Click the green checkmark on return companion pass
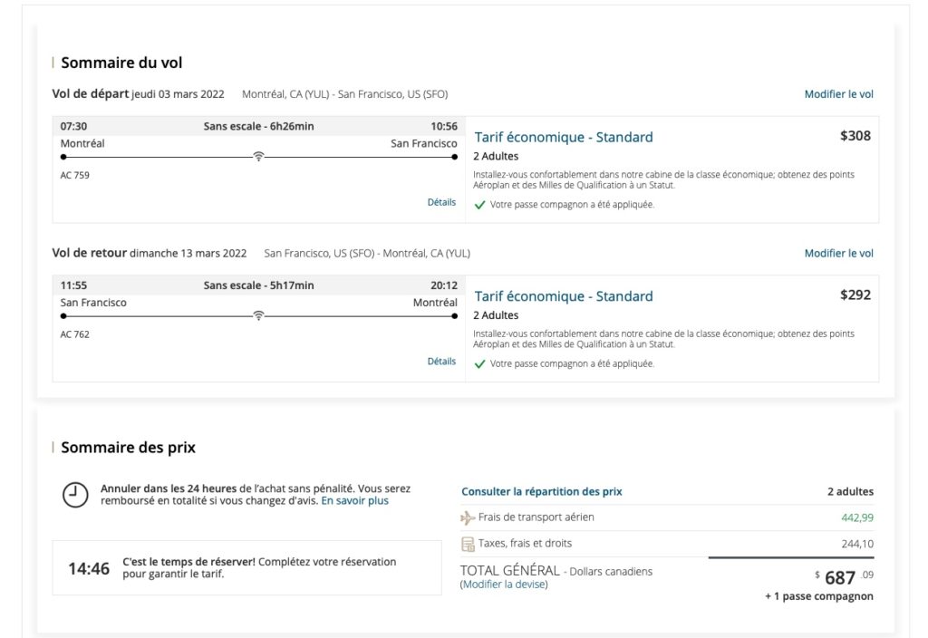 coord(479,364)
